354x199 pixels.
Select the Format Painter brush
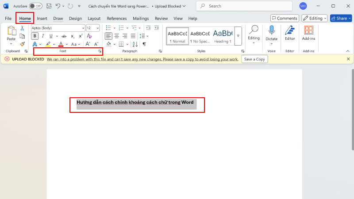point(22,44)
